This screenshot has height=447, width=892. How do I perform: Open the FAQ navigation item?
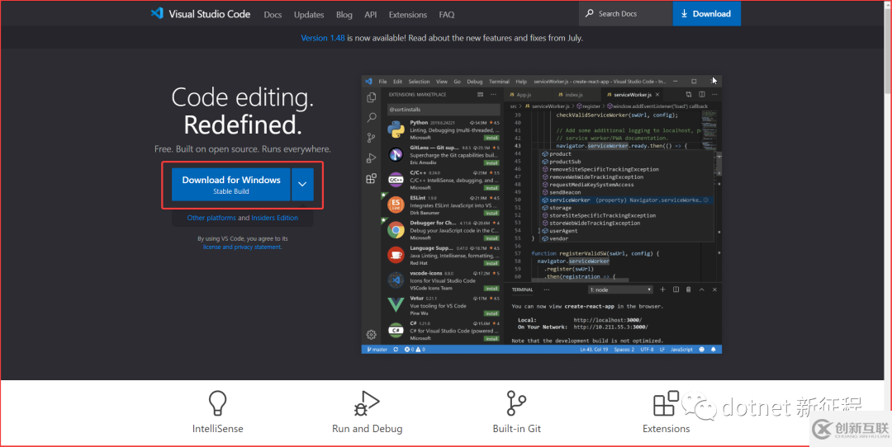point(447,15)
